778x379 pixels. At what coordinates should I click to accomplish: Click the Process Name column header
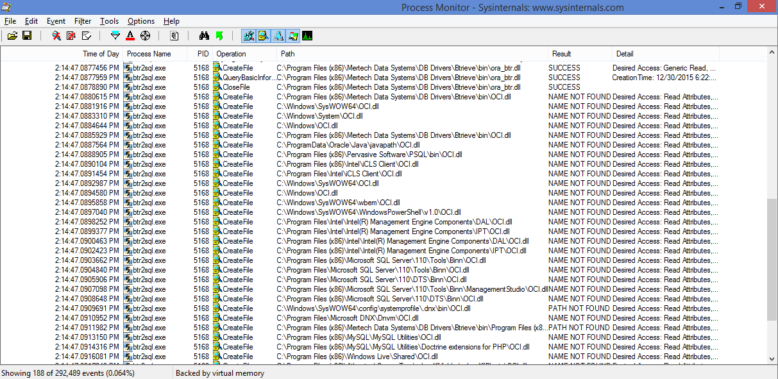click(x=148, y=54)
